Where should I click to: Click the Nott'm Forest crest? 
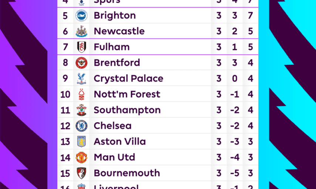pyautogui.click(x=81, y=94)
